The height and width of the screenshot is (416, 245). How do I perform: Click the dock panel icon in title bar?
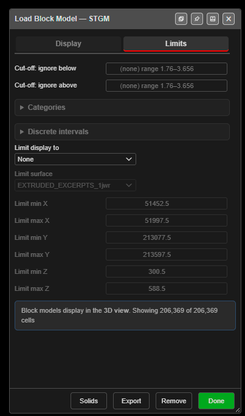coord(213,19)
